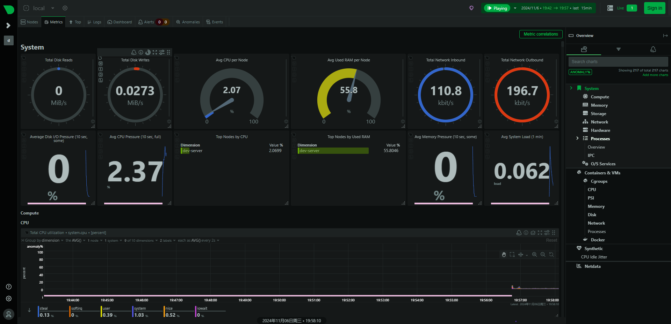Switch to the Top tab
Image resolution: width=671 pixels, height=324 pixels.
point(75,22)
